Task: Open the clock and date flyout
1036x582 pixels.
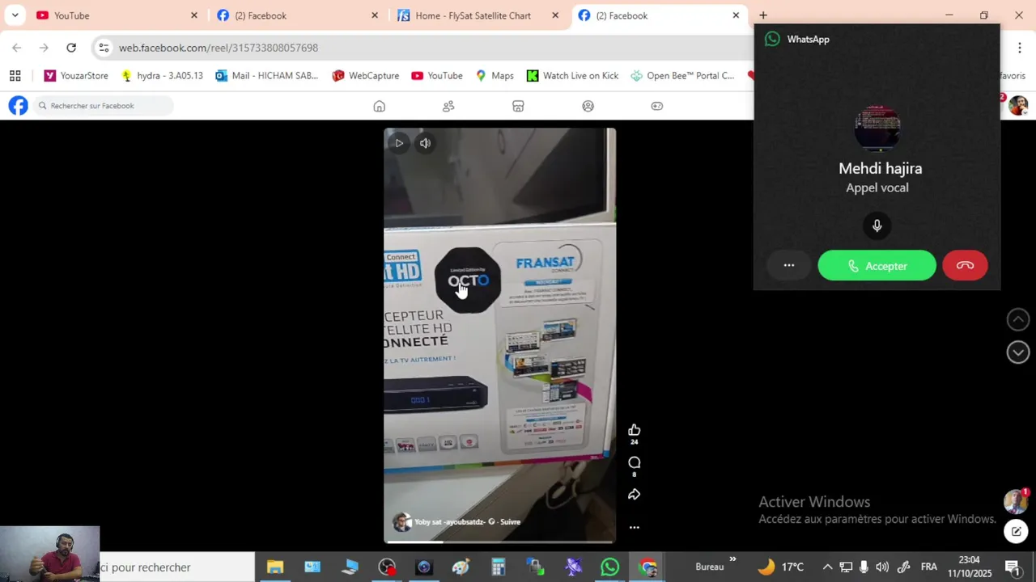Action: (970, 567)
